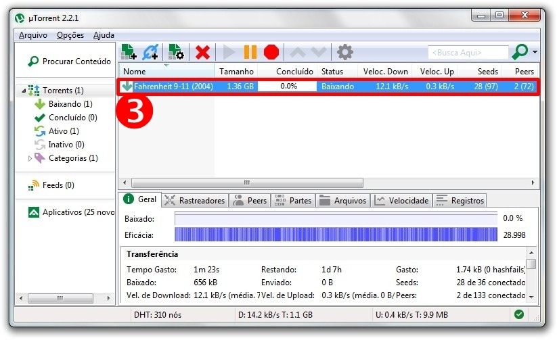557x340 pixels.
Task: Switch to the Geral tab
Action: pos(140,199)
